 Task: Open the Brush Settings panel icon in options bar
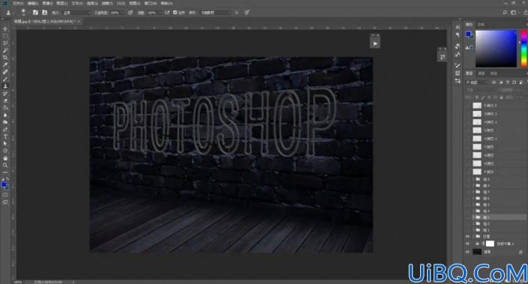coord(35,13)
